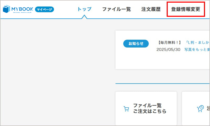Click the 【毎月無料！】 notice text
This screenshot has height=126, width=210.
click(169, 43)
